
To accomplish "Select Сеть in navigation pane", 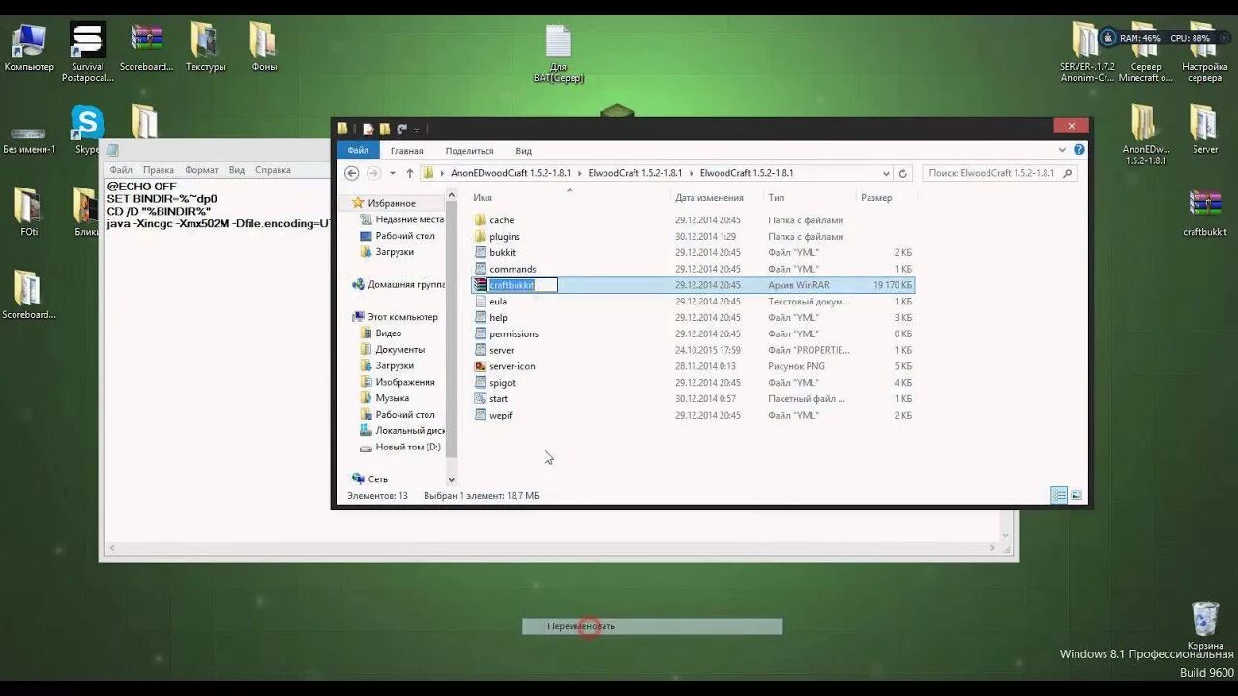I will pyautogui.click(x=369, y=478).
